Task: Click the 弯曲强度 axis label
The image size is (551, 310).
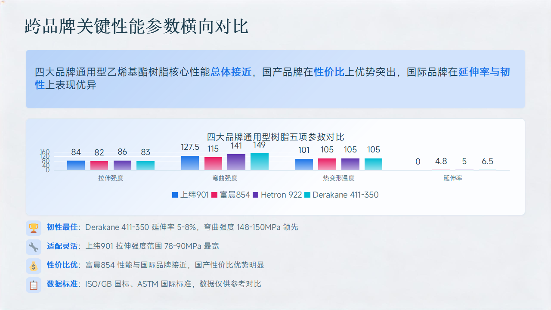Action: pyautogui.click(x=225, y=178)
